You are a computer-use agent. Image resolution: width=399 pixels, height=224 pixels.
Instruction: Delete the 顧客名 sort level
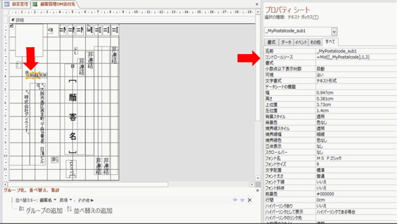[249, 200]
